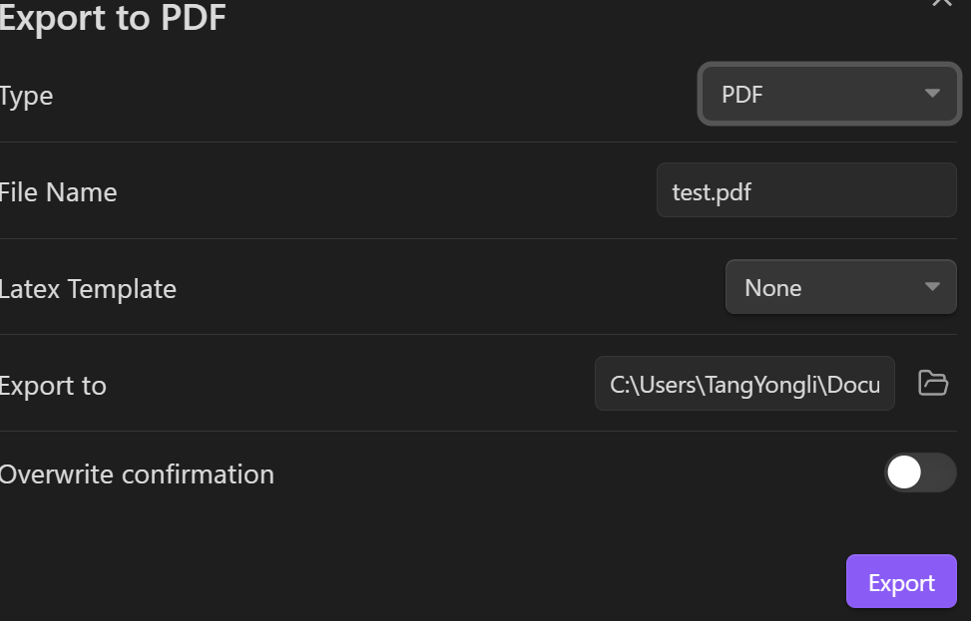
Task: Open the Type dropdown showing PDF
Action: coord(829,94)
